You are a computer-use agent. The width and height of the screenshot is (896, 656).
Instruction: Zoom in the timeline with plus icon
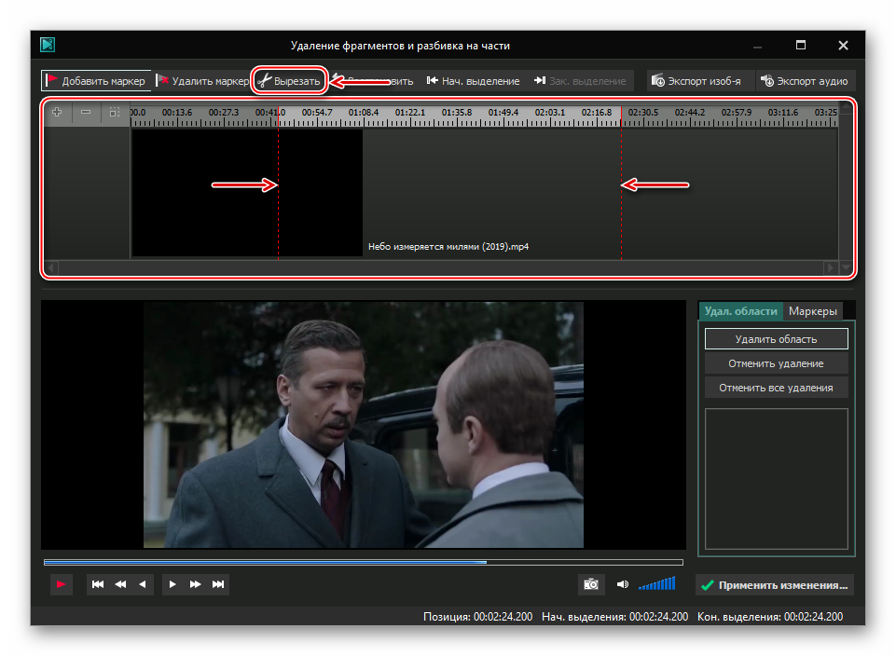coord(58,113)
